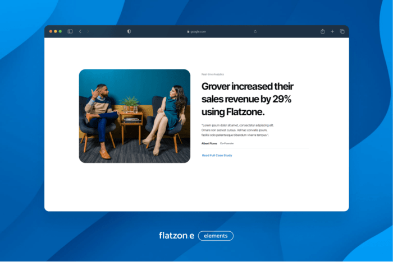
Task: Click the Grover sales revenue headline
Action: 247,99
